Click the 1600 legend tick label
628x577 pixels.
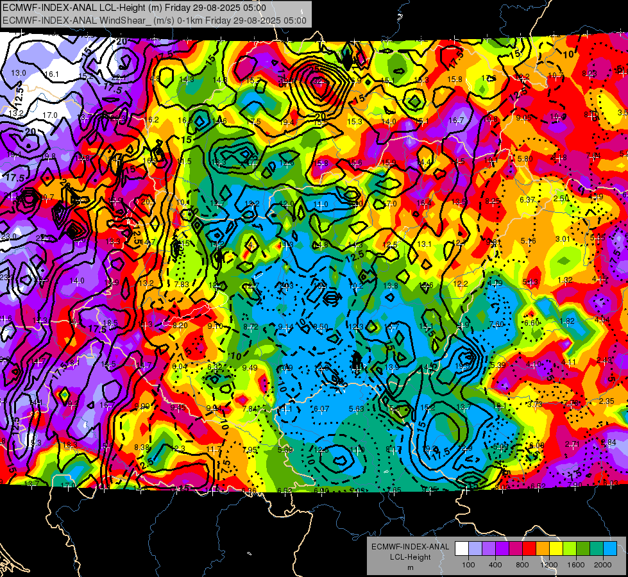(x=576, y=565)
